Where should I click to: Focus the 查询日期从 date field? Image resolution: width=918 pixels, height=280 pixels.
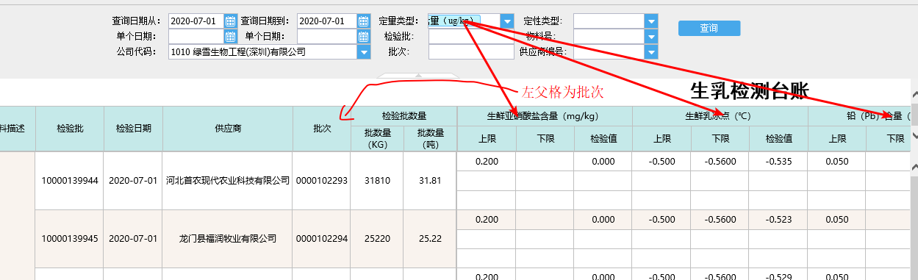(x=196, y=21)
